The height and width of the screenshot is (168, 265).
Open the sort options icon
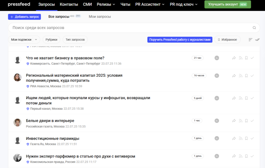[250, 40]
